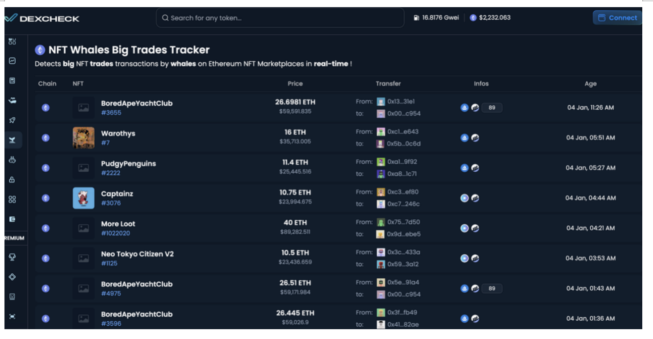653x339 pixels.
Task: Open the #3596 token link
Action: pyautogui.click(x=111, y=323)
